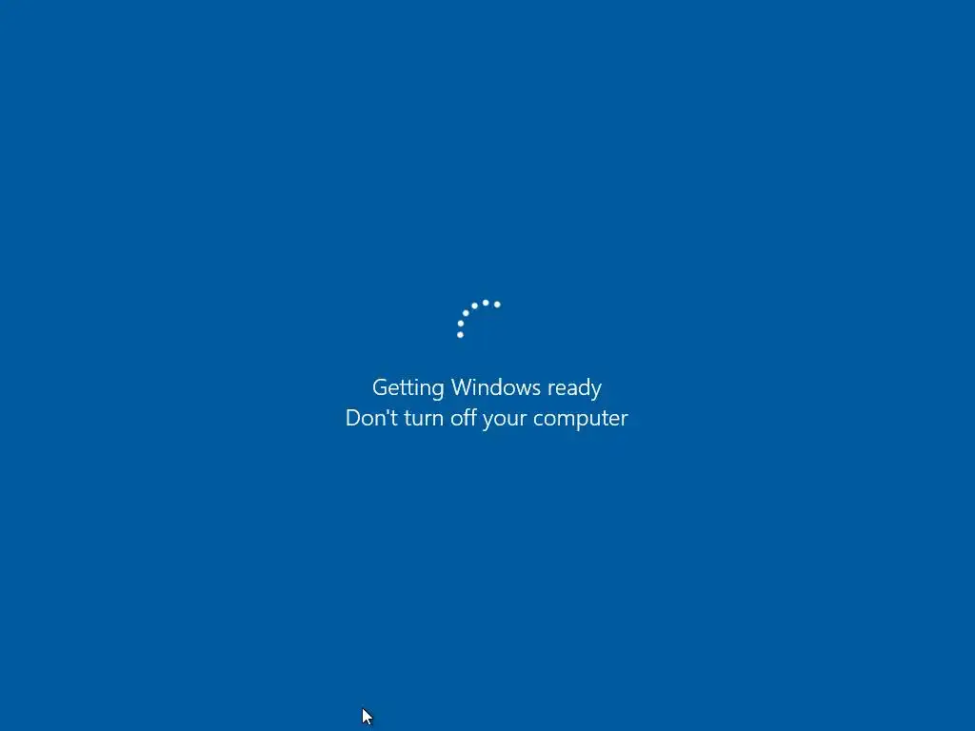Click the letter "W" of Windows

point(462,387)
